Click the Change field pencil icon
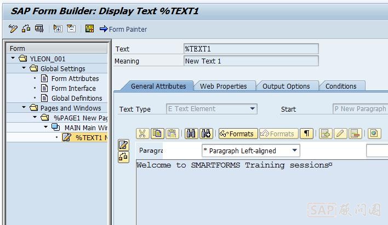This screenshot has width=388, height=225. 340,134
